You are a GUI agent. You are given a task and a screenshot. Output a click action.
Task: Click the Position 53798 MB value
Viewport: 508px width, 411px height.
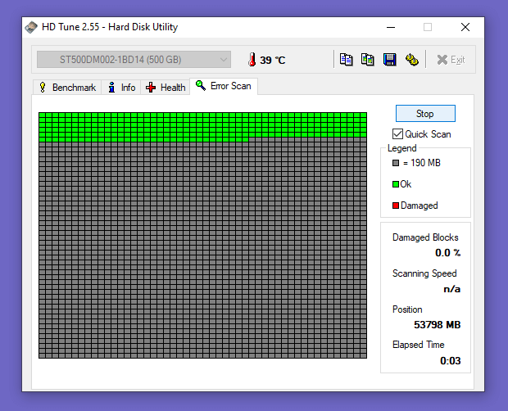pos(437,324)
